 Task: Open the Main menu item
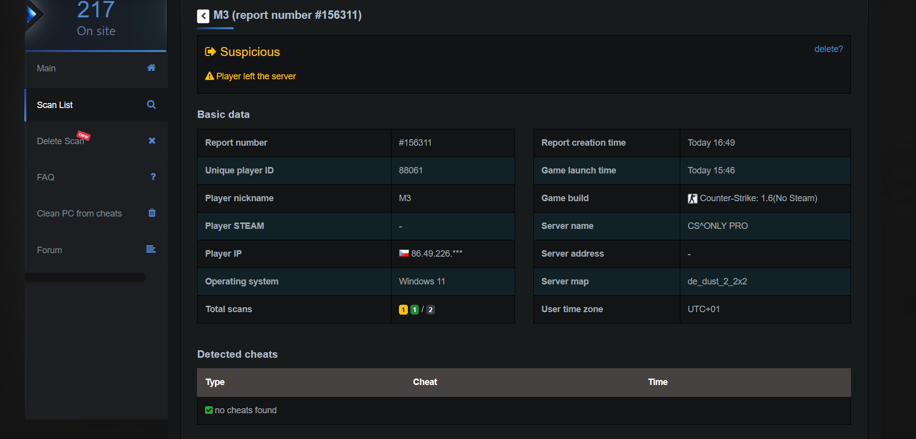[x=46, y=68]
